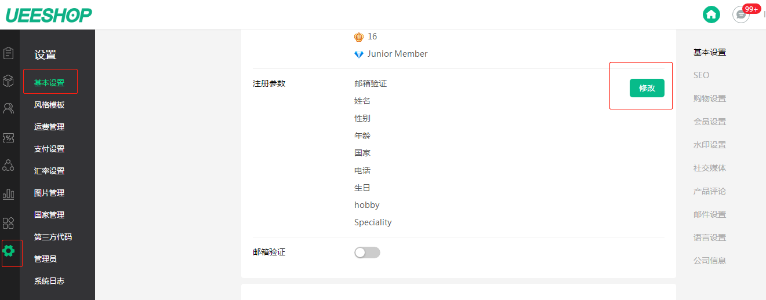Open 系统日志 in settings menu
The image size is (766, 300).
[x=49, y=281]
